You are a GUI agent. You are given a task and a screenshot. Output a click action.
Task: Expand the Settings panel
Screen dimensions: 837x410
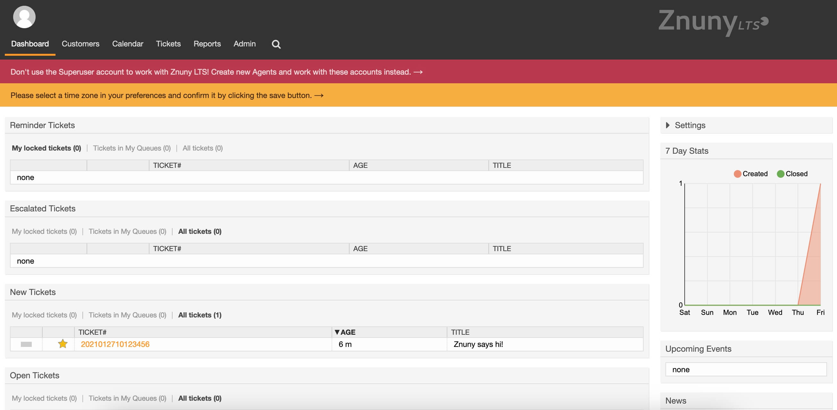(x=686, y=125)
